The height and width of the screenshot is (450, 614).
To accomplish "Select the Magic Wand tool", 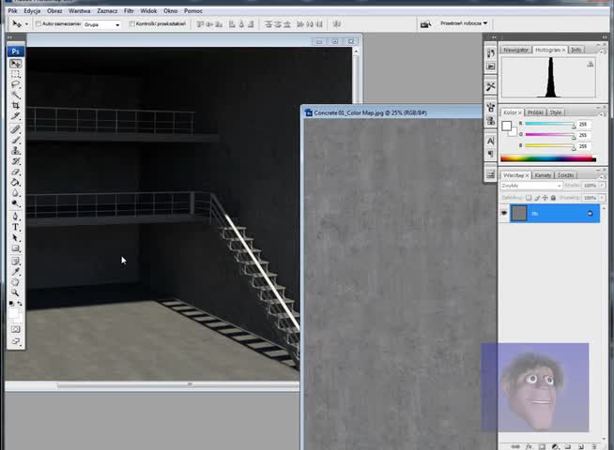I will tap(16, 95).
